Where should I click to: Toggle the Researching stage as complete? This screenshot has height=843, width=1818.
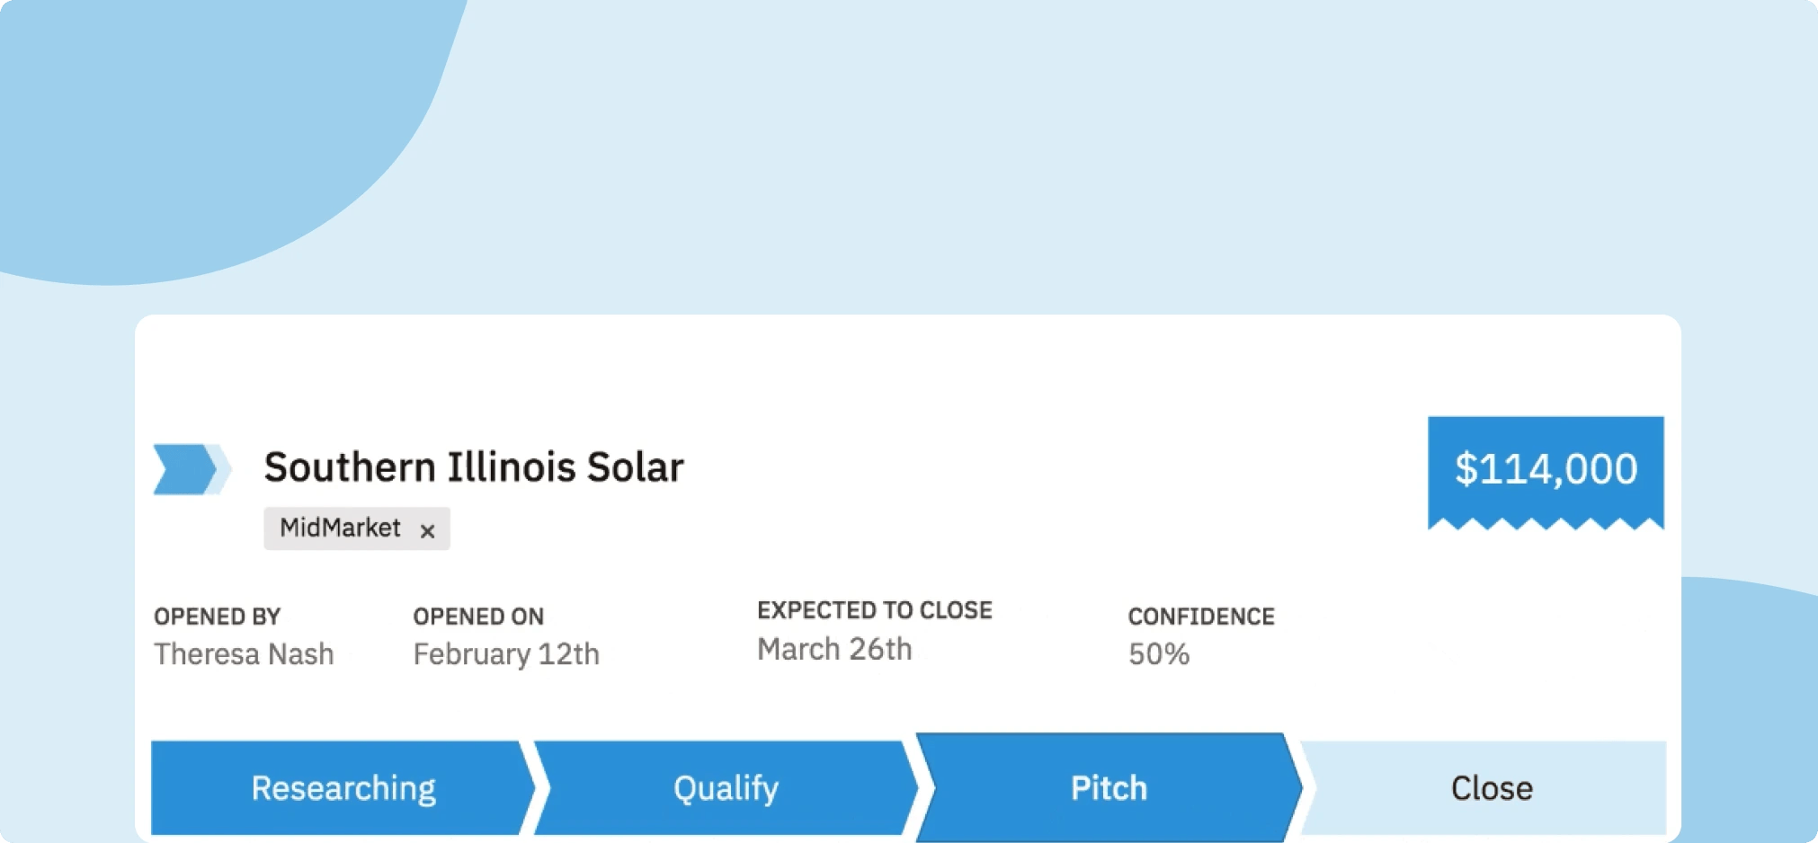point(342,787)
